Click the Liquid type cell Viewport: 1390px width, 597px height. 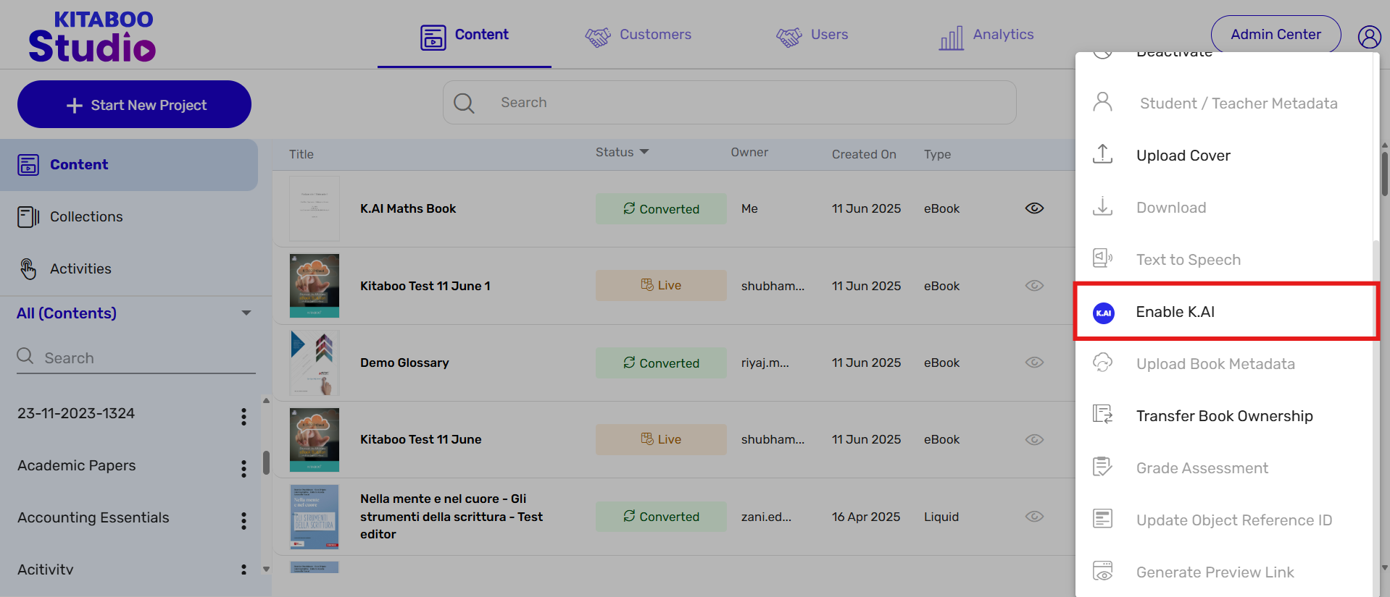pyautogui.click(x=941, y=517)
